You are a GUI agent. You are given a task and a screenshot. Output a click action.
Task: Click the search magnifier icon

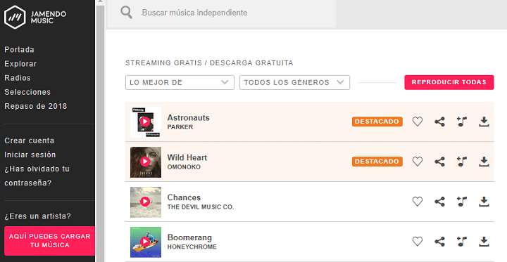pyautogui.click(x=127, y=13)
